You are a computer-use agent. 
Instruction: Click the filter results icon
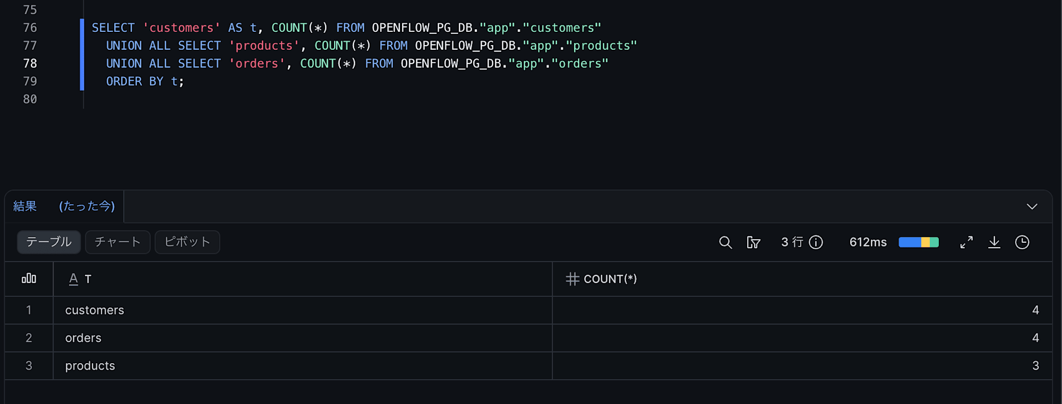[753, 242]
